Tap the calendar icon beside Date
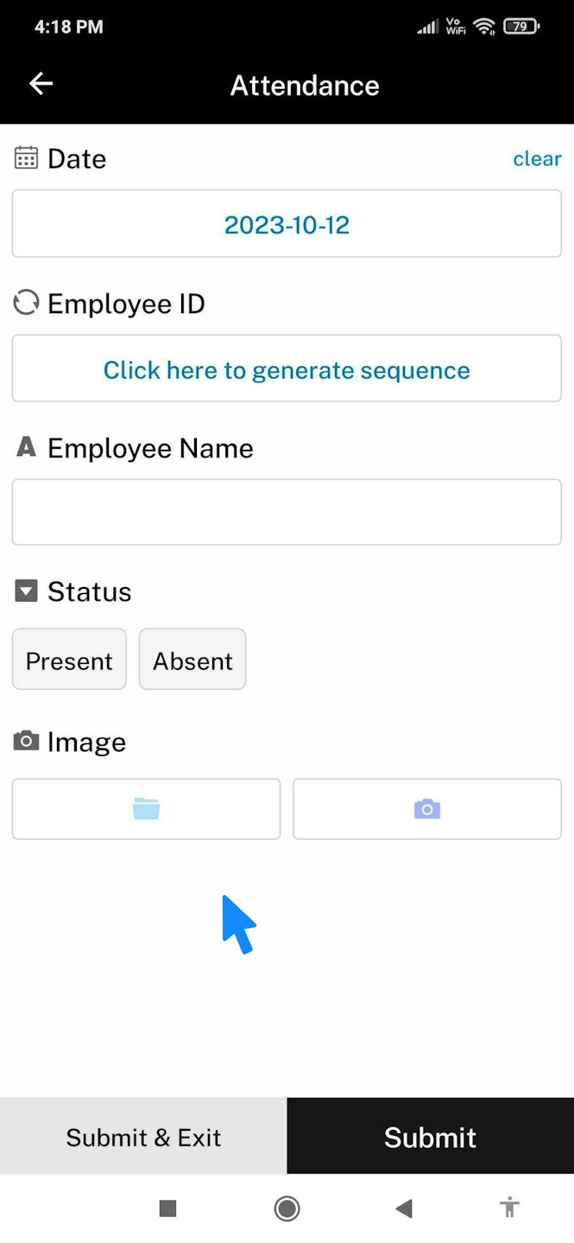574x1243 pixels. pos(27,158)
